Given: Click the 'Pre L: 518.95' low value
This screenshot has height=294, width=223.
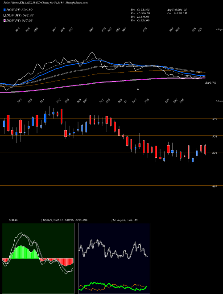Looking at the screenshot, I should pyautogui.click(x=140, y=17).
